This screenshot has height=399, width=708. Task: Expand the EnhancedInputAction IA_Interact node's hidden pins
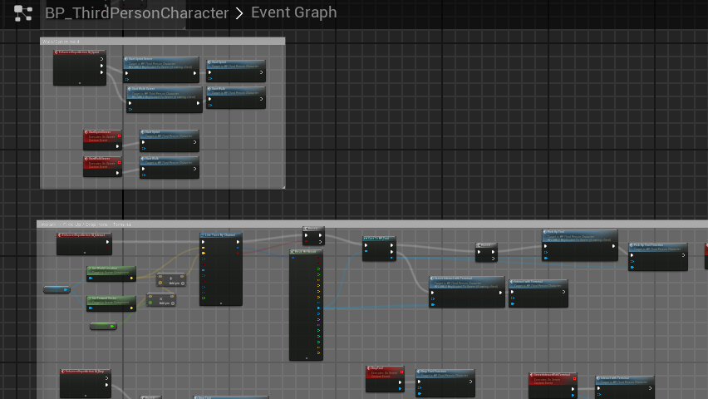(x=85, y=253)
